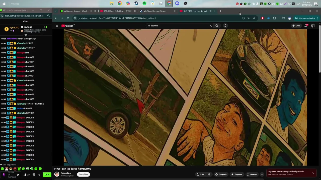
Task: Click the purple microphone icon in chat
Action: (x=4, y=175)
